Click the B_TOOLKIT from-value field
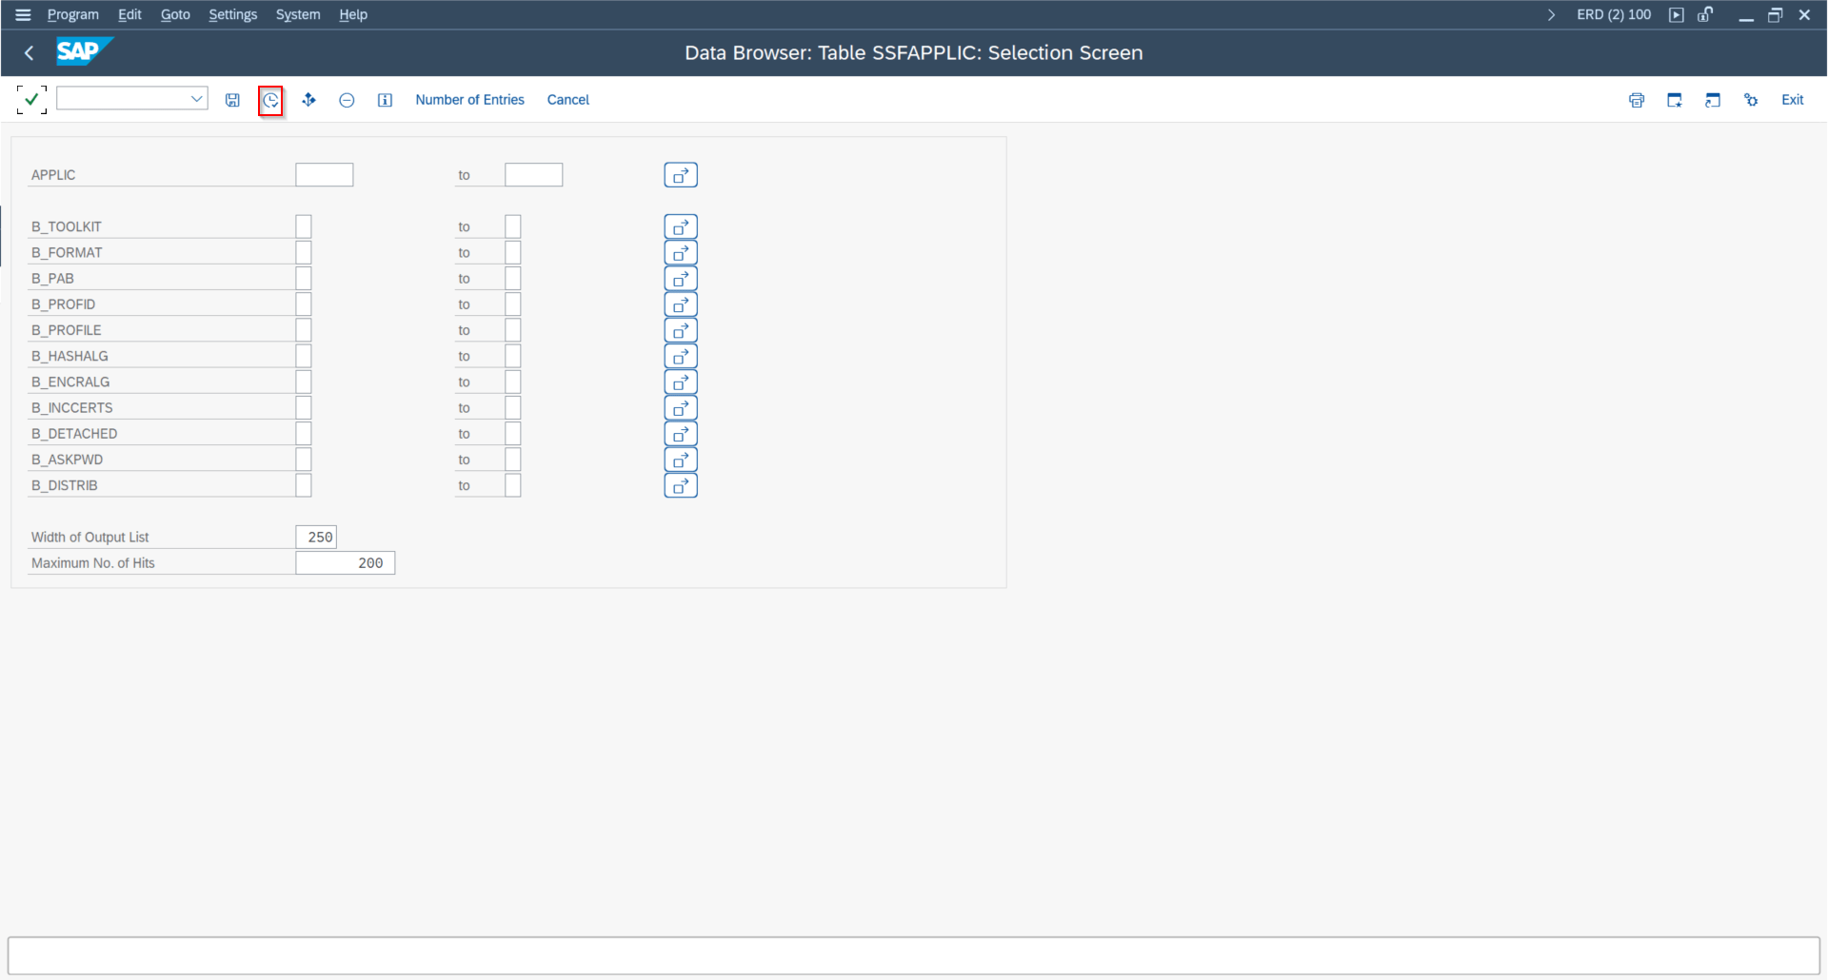This screenshot has width=1828, height=980. (x=304, y=226)
